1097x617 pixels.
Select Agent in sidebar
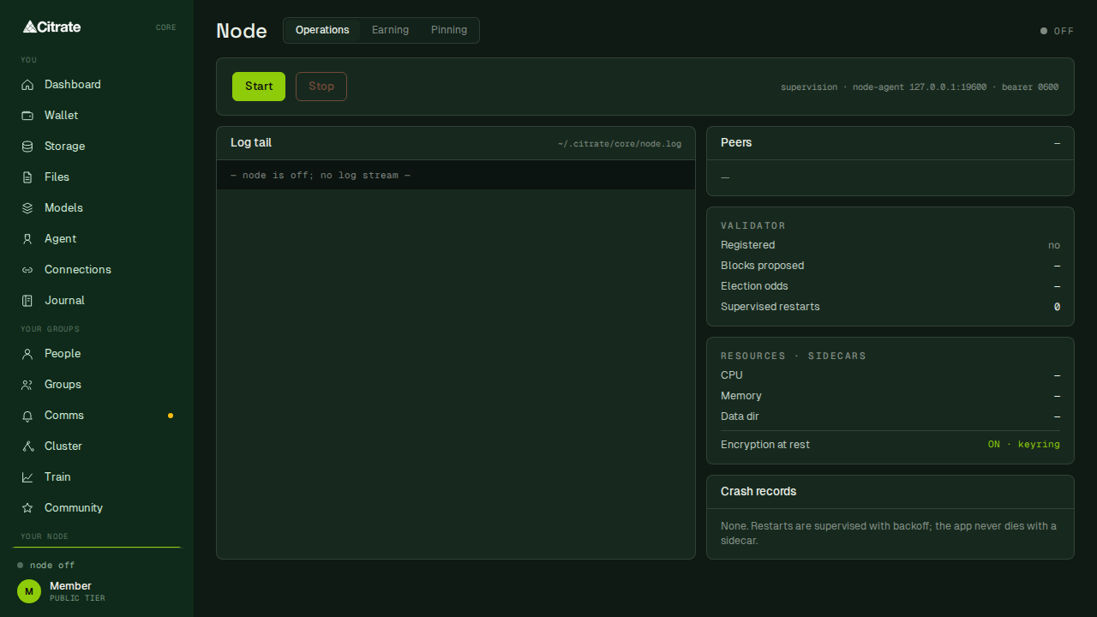tap(97, 239)
